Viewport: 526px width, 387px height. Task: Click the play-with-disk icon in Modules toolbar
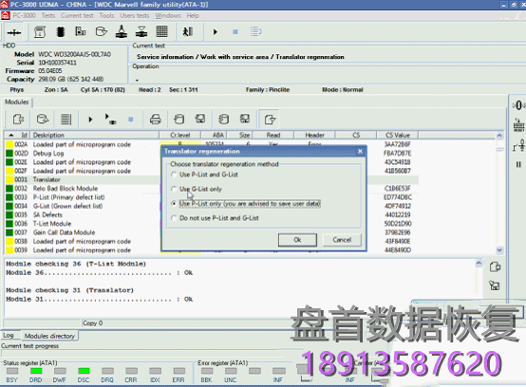110,119
